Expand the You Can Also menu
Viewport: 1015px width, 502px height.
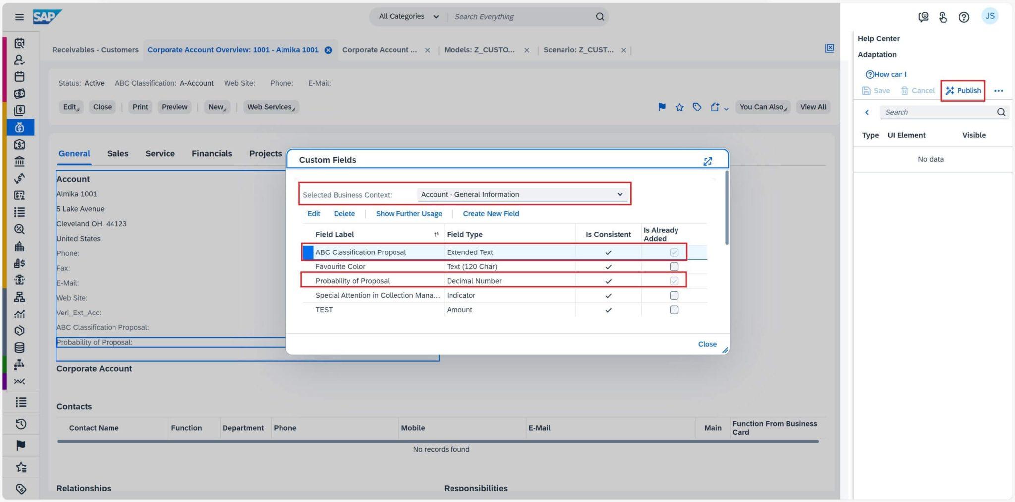coord(762,107)
